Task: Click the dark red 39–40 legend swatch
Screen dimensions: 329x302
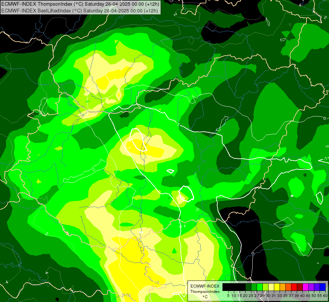Action: click(x=300, y=287)
